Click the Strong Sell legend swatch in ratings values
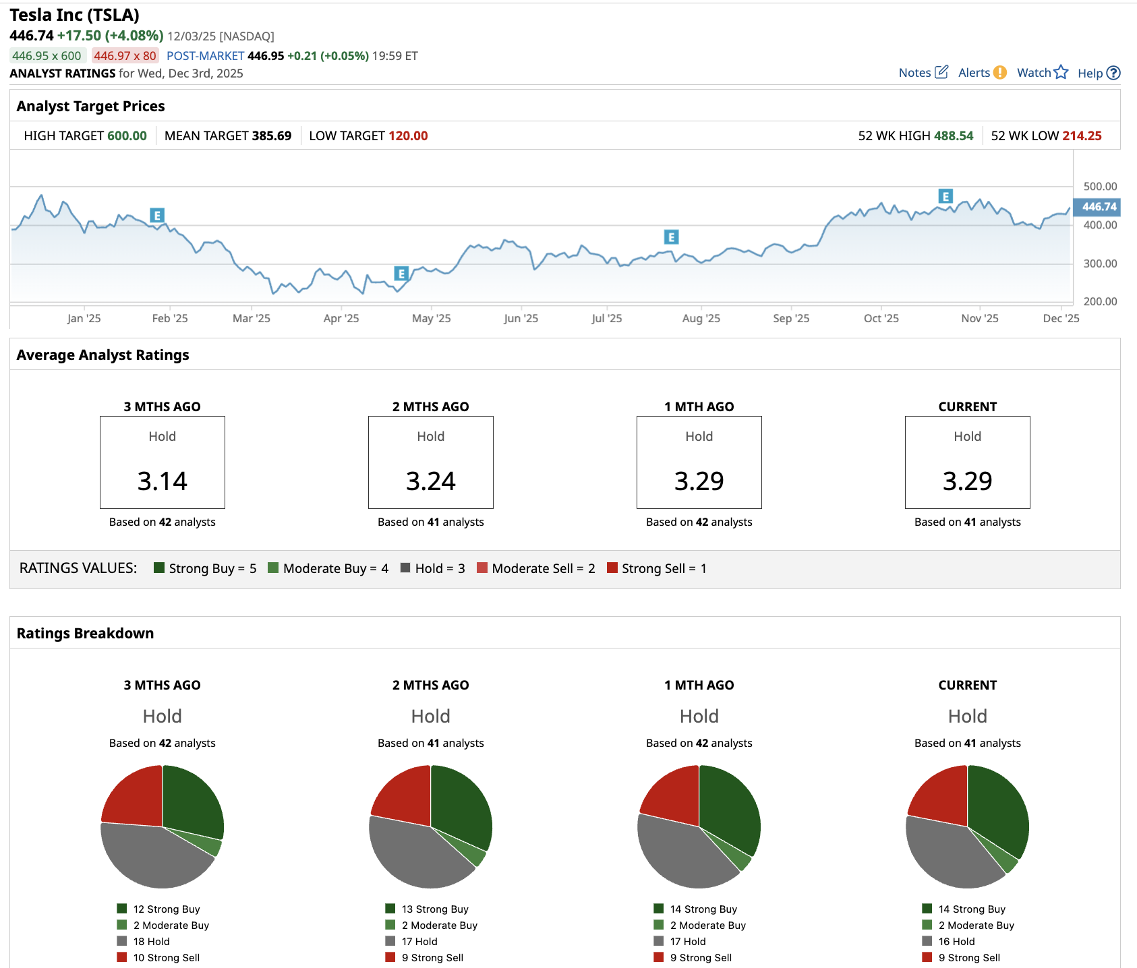This screenshot has width=1137, height=968. tap(612, 568)
